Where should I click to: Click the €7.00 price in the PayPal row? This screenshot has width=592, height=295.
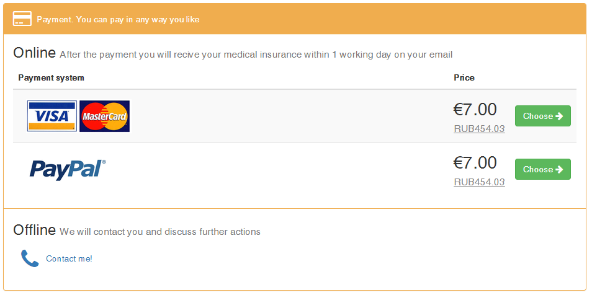(475, 162)
